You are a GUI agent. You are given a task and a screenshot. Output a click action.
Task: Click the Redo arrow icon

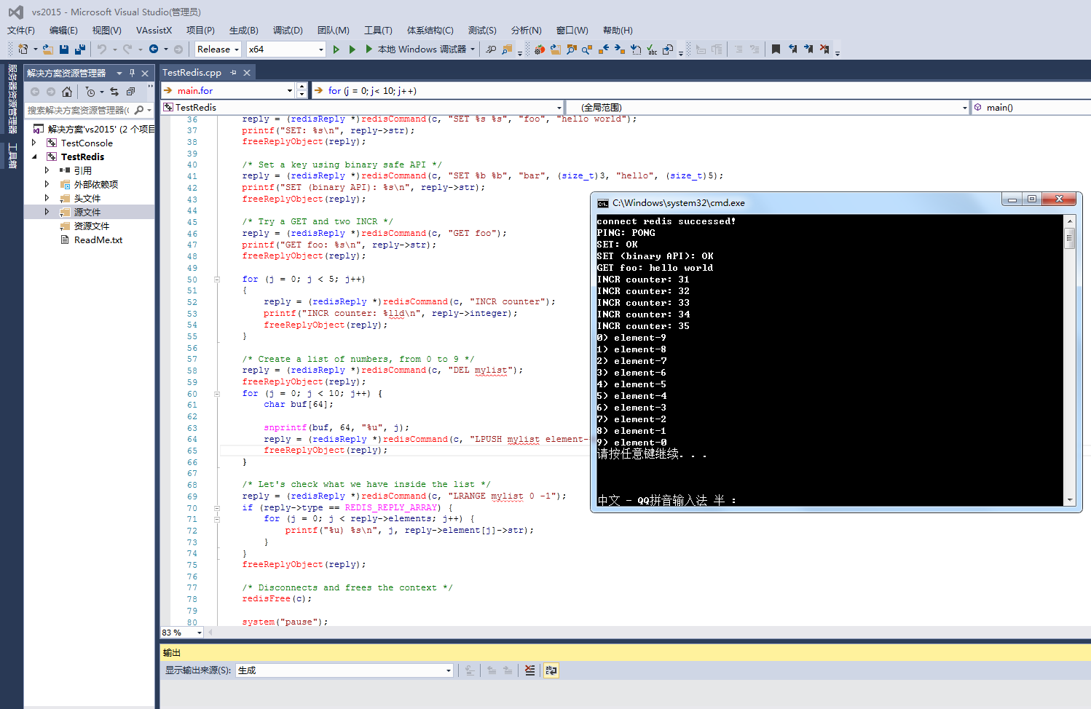coord(126,49)
